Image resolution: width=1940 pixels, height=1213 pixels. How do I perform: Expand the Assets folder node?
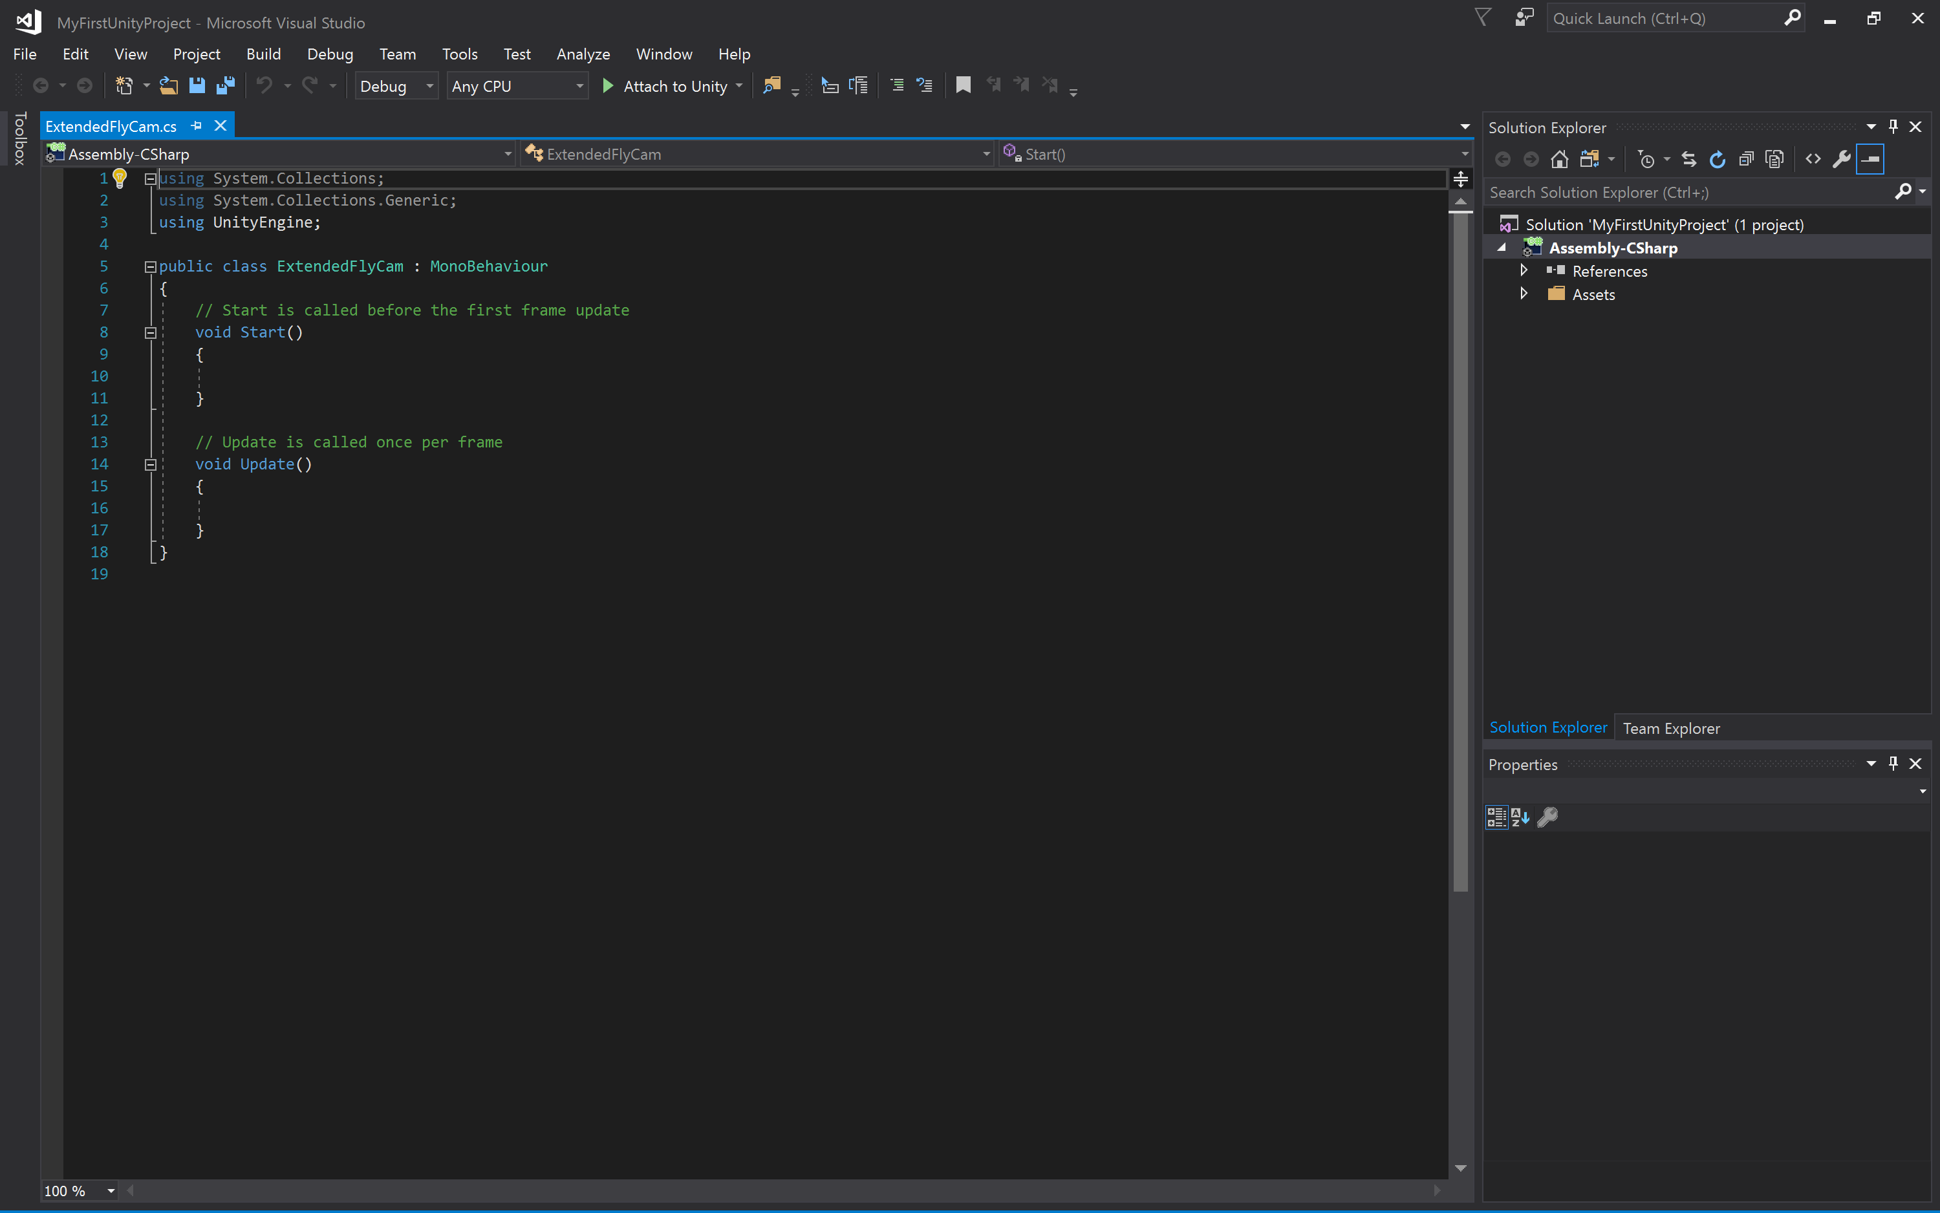1524,294
